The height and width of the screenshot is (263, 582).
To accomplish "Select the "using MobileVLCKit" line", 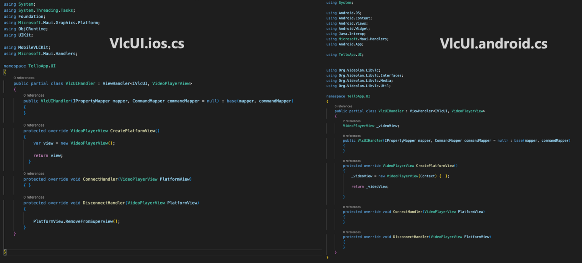I will (x=27, y=47).
